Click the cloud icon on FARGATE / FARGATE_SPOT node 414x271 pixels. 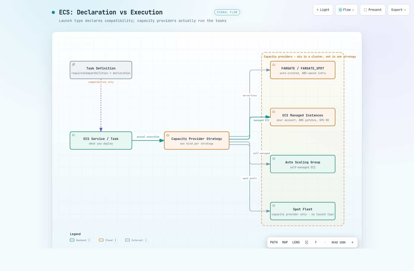click(x=274, y=65)
